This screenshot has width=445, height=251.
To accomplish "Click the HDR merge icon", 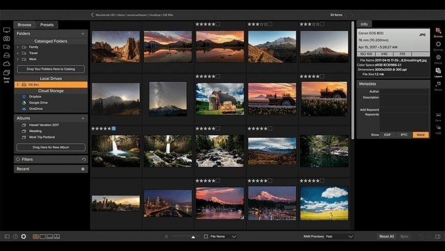I will point(438,128).
